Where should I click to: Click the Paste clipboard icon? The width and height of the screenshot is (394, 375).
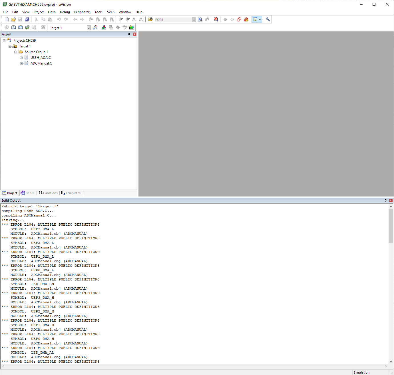50,19
